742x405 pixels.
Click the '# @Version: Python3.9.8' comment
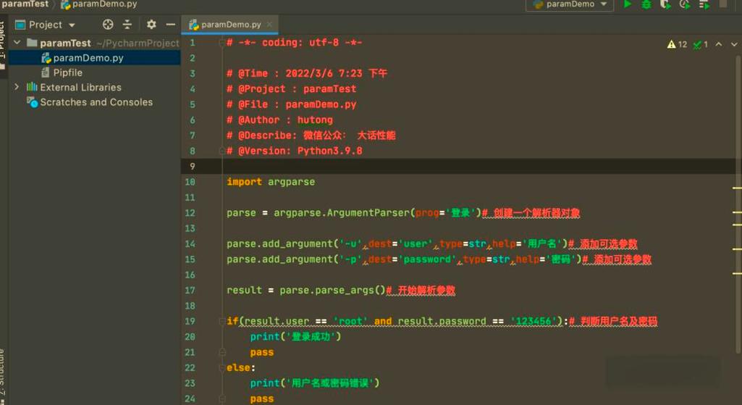pos(295,151)
